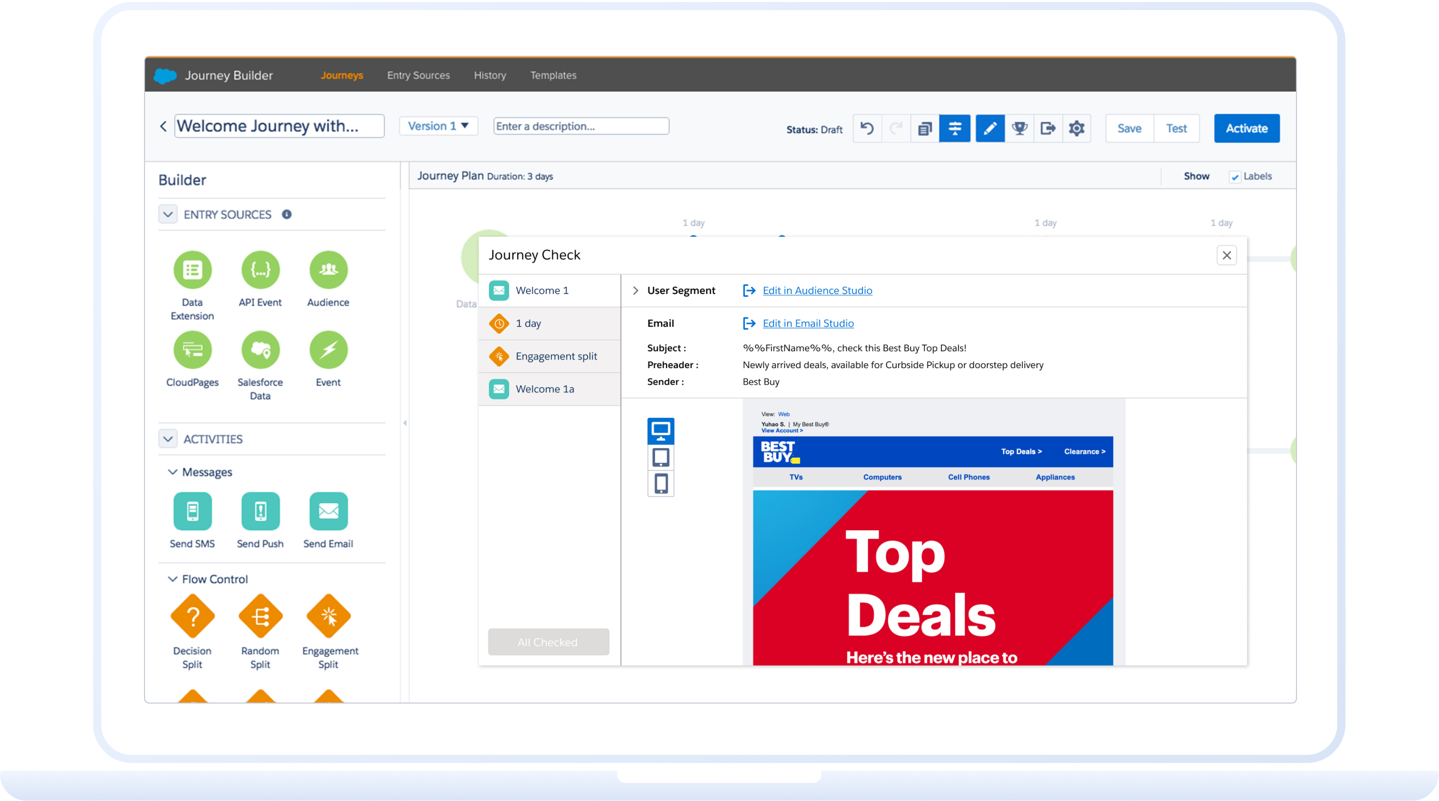Viewport: 1439px width, 801px height.
Task: Select the API Event entry source icon
Action: point(260,270)
